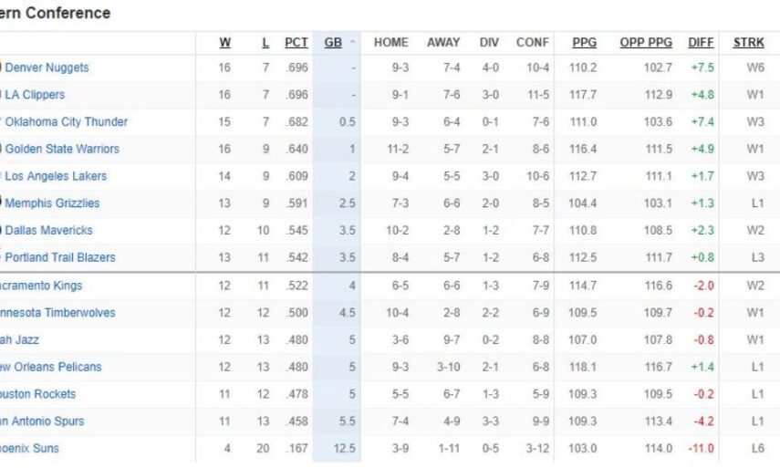Click the Memphis Grizzlies team logo

click(2, 203)
